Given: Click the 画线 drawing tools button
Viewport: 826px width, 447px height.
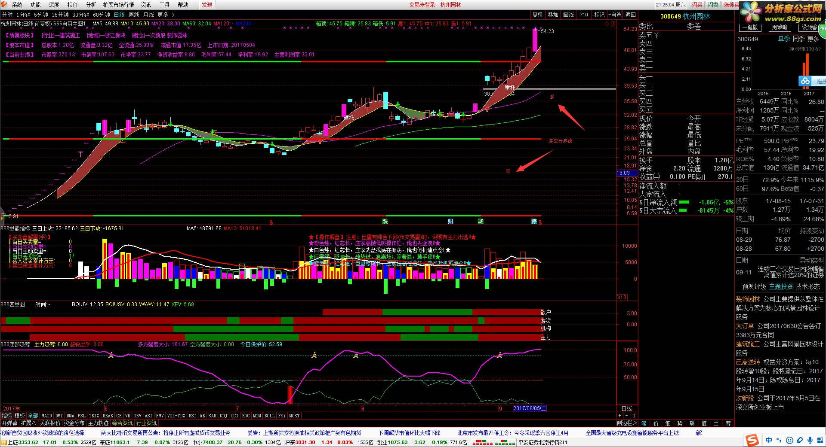Looking at the screenshot, I should tap(569, 15).
